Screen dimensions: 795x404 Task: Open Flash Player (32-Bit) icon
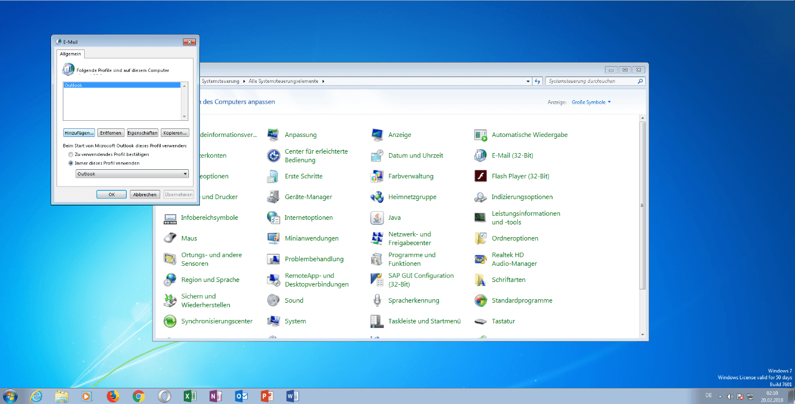(x=480, y=176)
